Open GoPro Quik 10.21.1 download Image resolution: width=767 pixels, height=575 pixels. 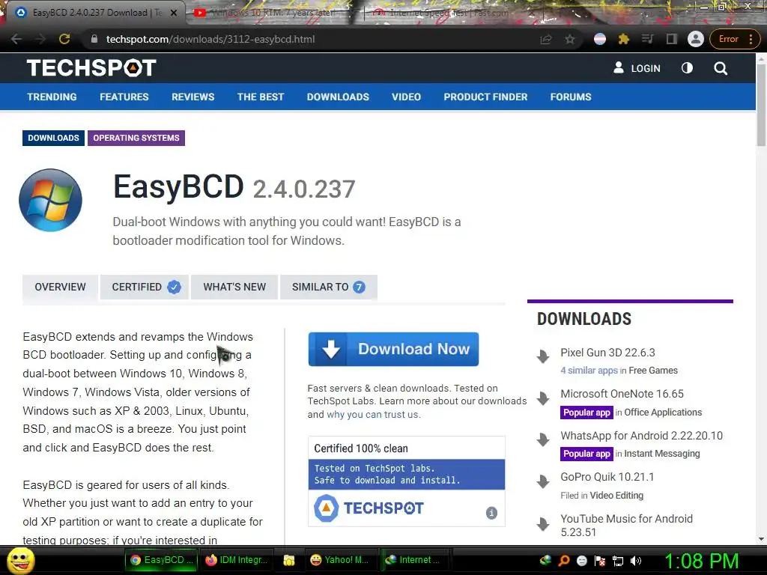point(607,477)
